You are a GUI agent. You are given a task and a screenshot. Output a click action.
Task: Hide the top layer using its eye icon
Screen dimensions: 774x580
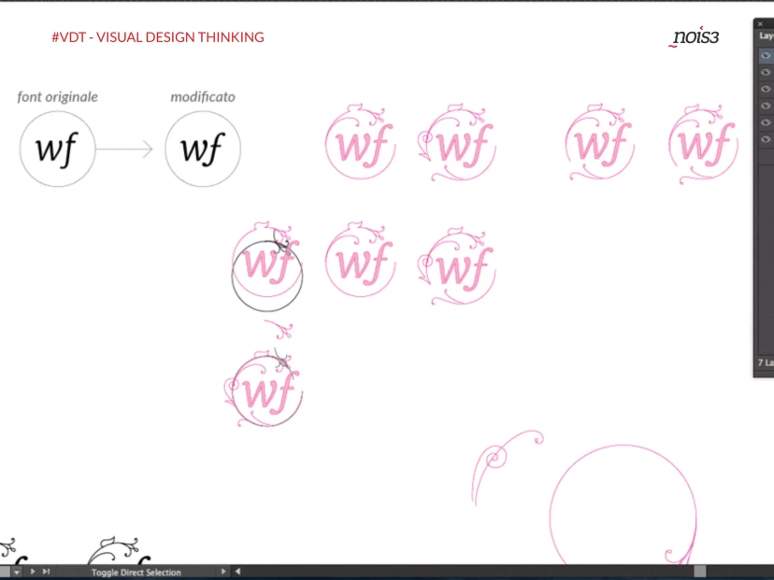click(x=766, y=55)
